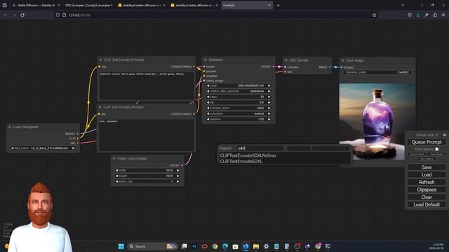Viewport: 449px width, 252px height.
Task: Clear the workflow with the Clear button
Action: pos(427,197)
